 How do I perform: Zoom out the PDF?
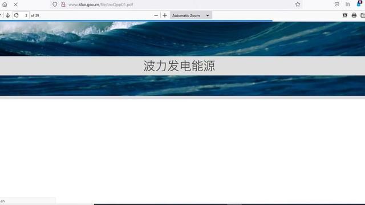(156, 15)
